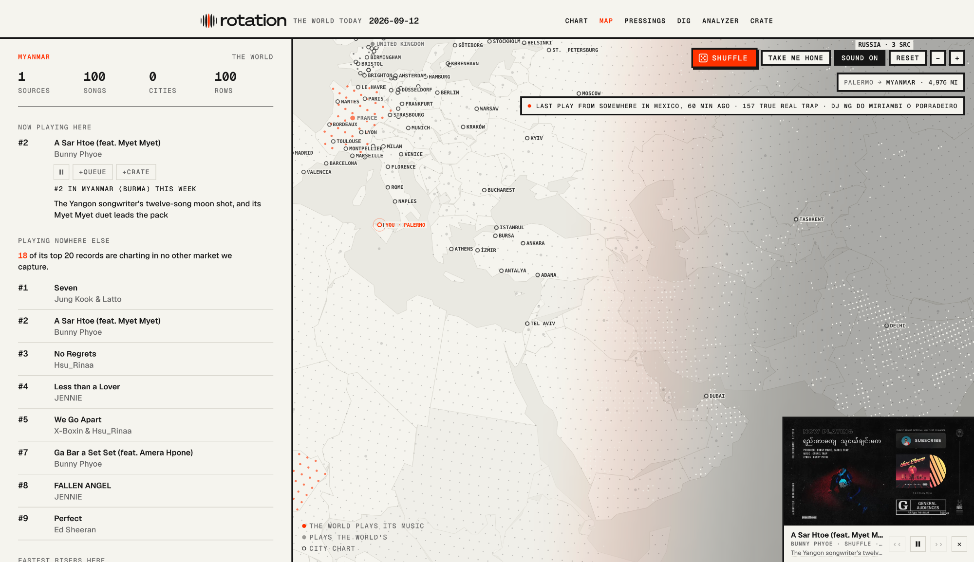
Task: Click the zoom out minus button
Action: [937, 58]
